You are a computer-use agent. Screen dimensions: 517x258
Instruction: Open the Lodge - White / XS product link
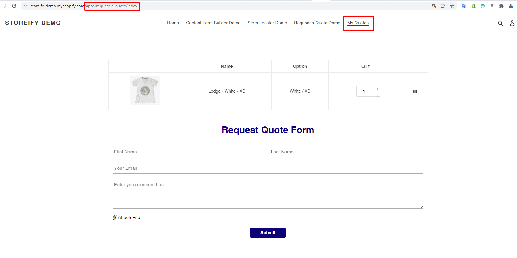click(x=227, y=91)
